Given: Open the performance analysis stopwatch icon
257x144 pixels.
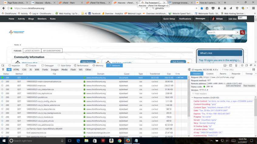Looking at the screenshot, I should click(189, 70).
